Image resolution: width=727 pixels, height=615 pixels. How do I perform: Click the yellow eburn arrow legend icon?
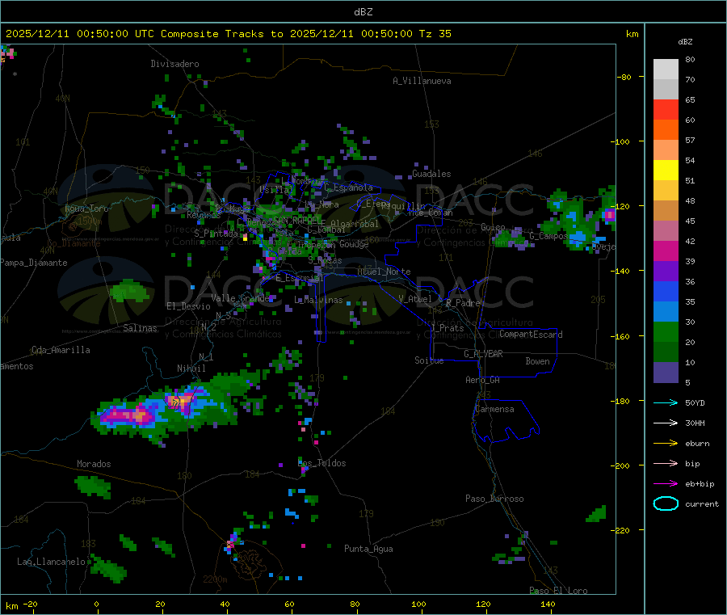pyautogui.click(x=666, y=444)
